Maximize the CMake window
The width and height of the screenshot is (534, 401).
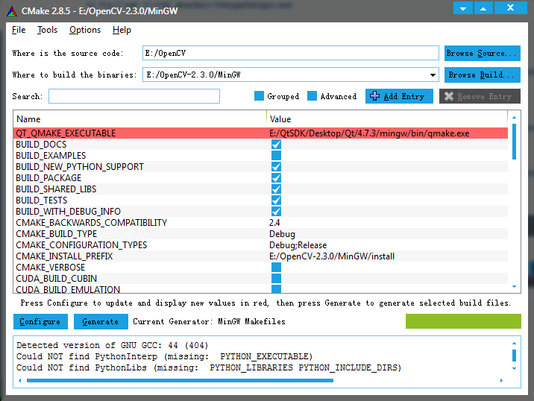click(x=483, y=8)
